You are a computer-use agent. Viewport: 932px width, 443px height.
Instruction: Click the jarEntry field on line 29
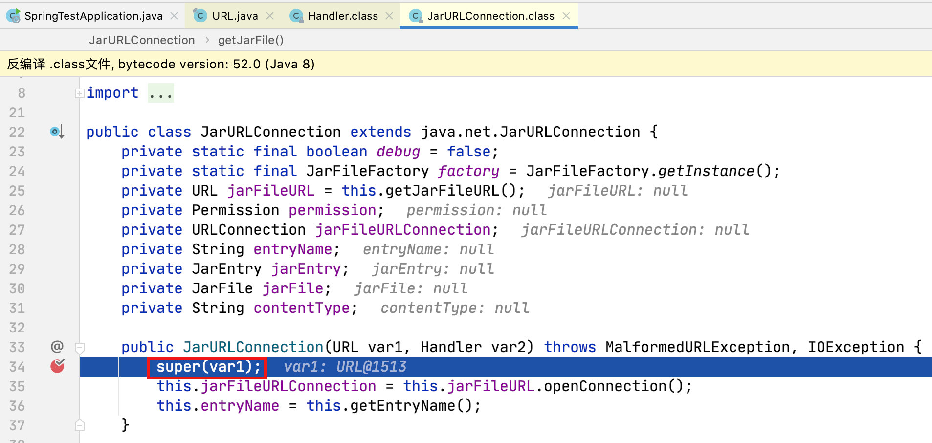306,269
